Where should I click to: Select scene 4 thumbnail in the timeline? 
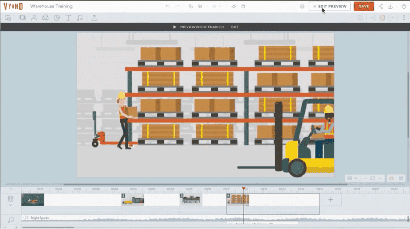pyautogui.click(x=238, y=200)
